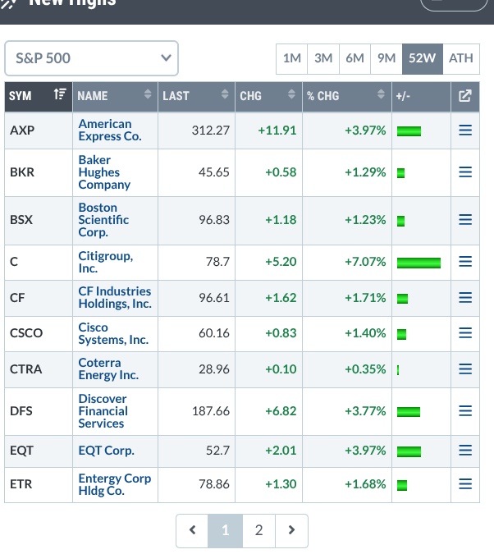Switch to the ATH period tab

pos(461,58)
